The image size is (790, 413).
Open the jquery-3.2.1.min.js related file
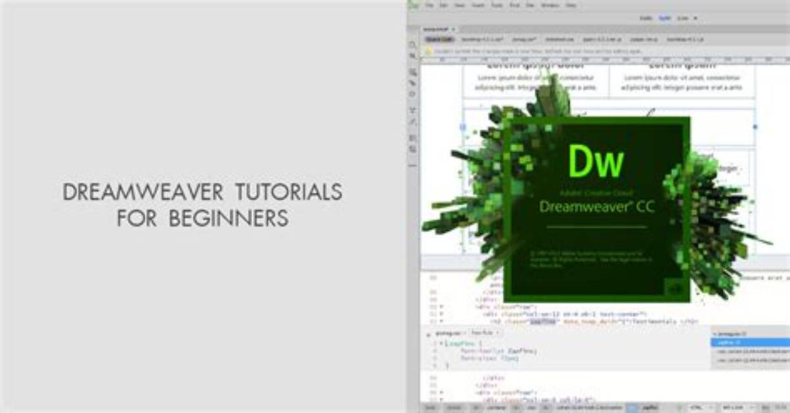pos(602,39)
